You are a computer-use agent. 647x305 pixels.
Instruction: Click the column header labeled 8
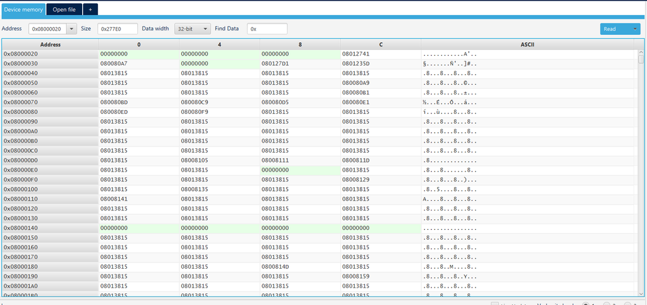300,45
